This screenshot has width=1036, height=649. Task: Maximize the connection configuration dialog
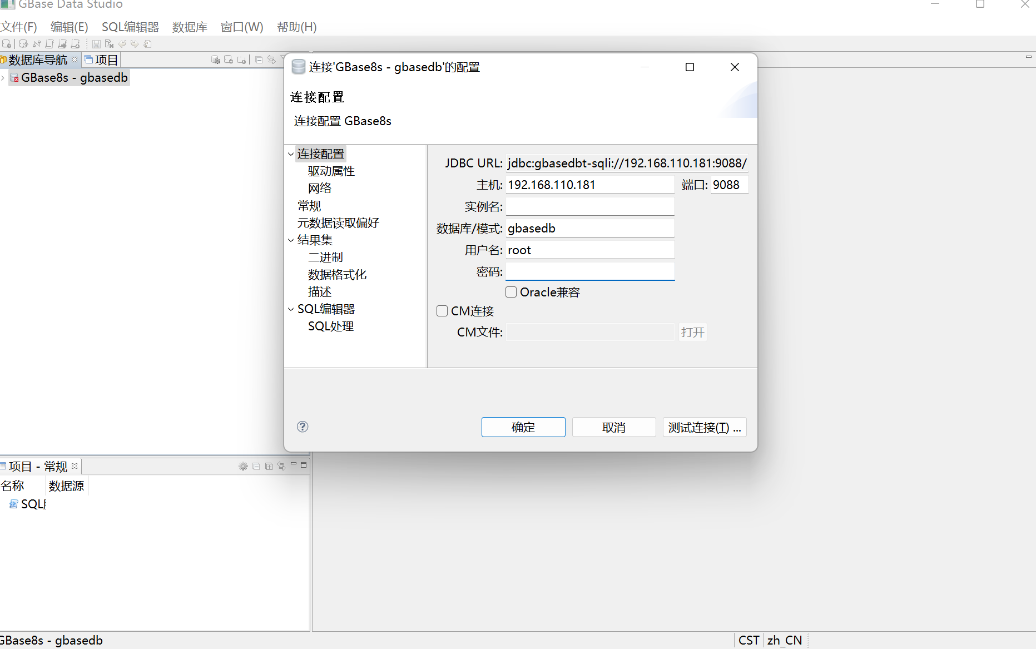690,67
